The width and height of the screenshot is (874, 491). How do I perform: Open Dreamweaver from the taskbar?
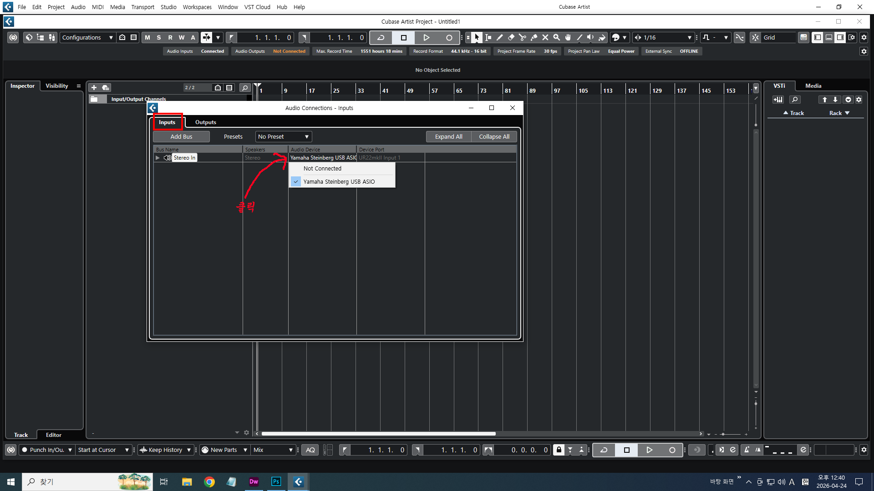pos(254,482)
